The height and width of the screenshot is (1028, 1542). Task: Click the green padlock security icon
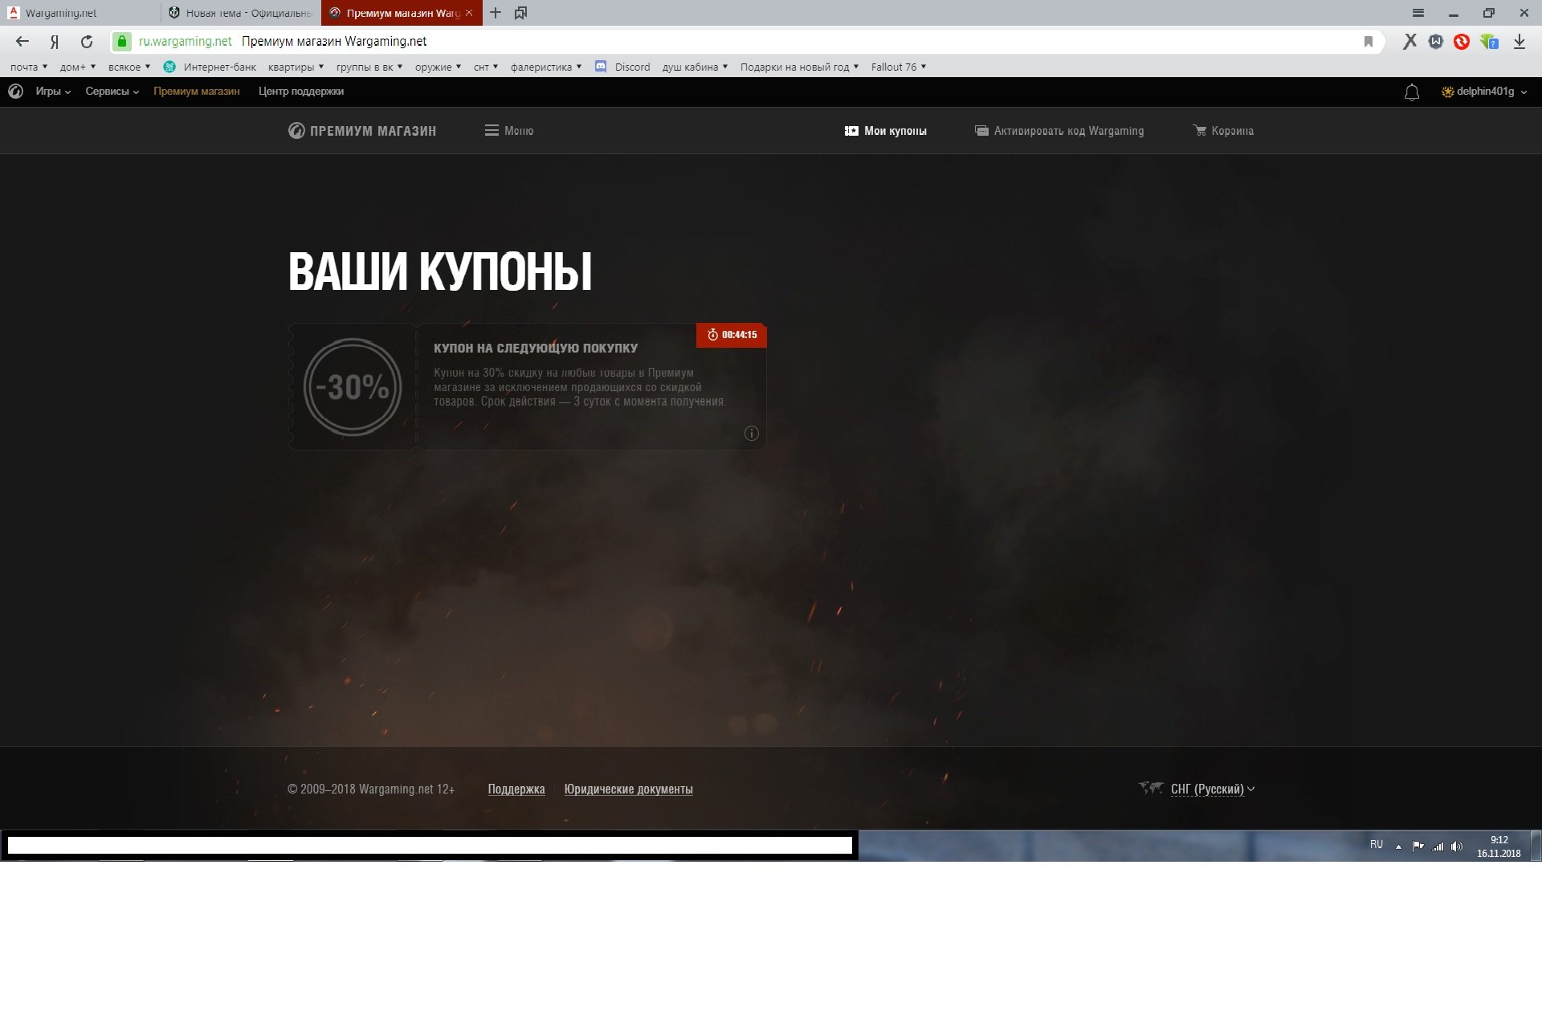pyautogui.click(x=121, y=42)
